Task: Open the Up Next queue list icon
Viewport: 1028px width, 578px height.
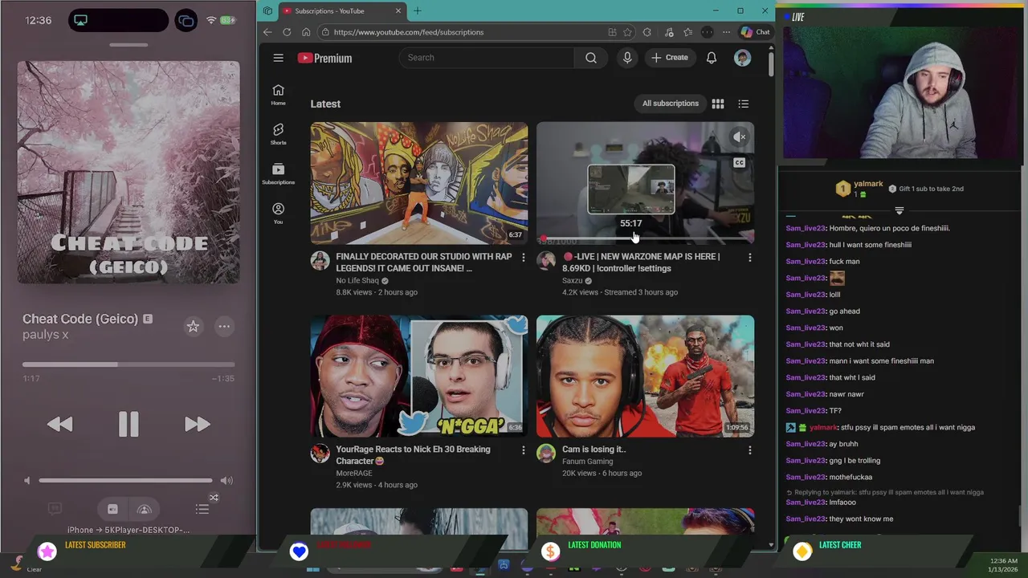Action: 202,509
